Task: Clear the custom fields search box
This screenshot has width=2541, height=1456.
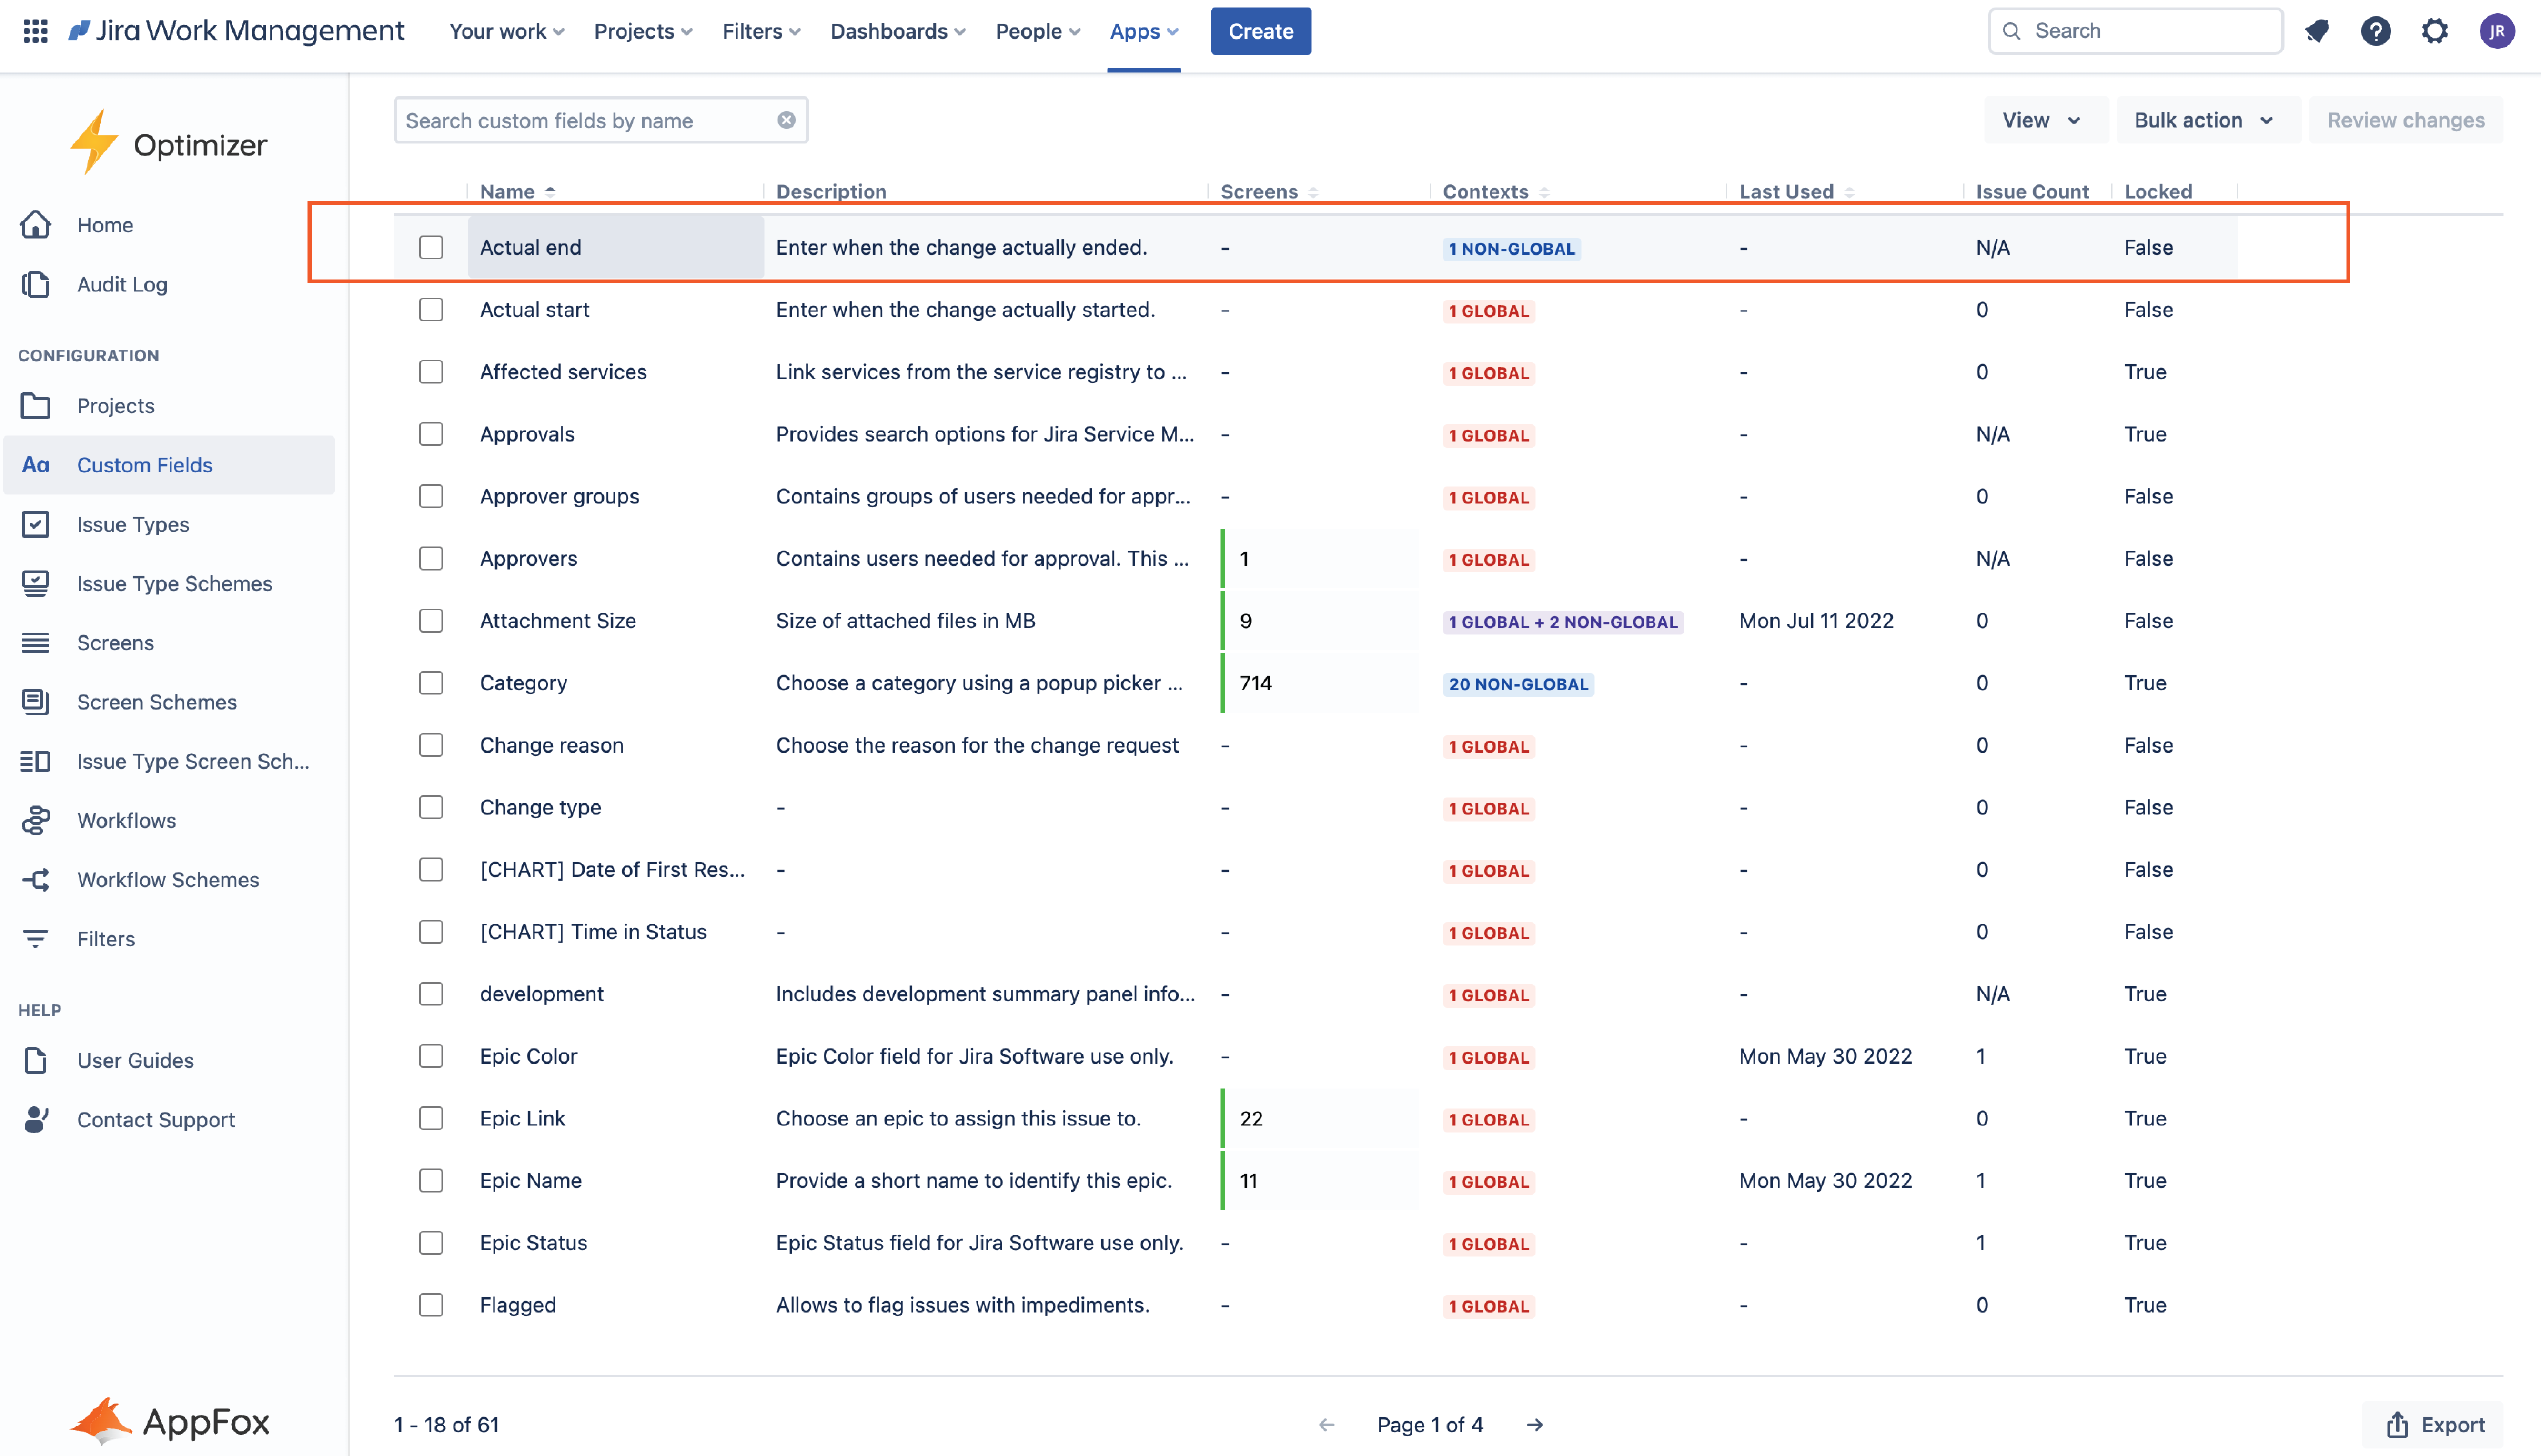Action: 787,120
